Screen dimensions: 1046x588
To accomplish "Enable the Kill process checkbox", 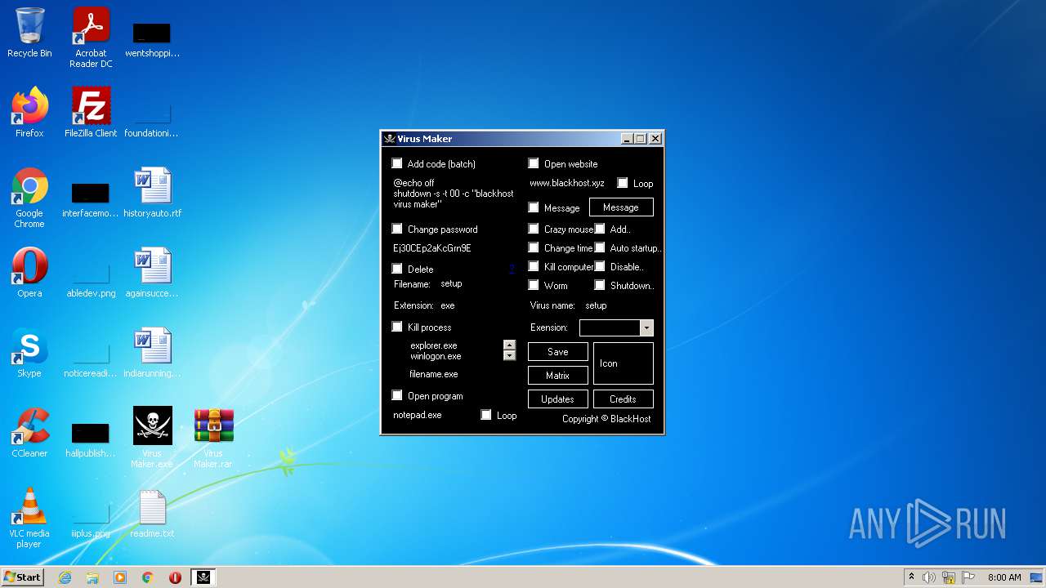I will 397,327.
